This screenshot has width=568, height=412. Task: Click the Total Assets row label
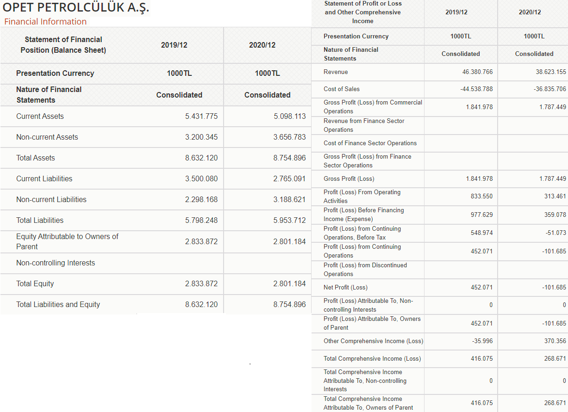[x=36, y=158]
